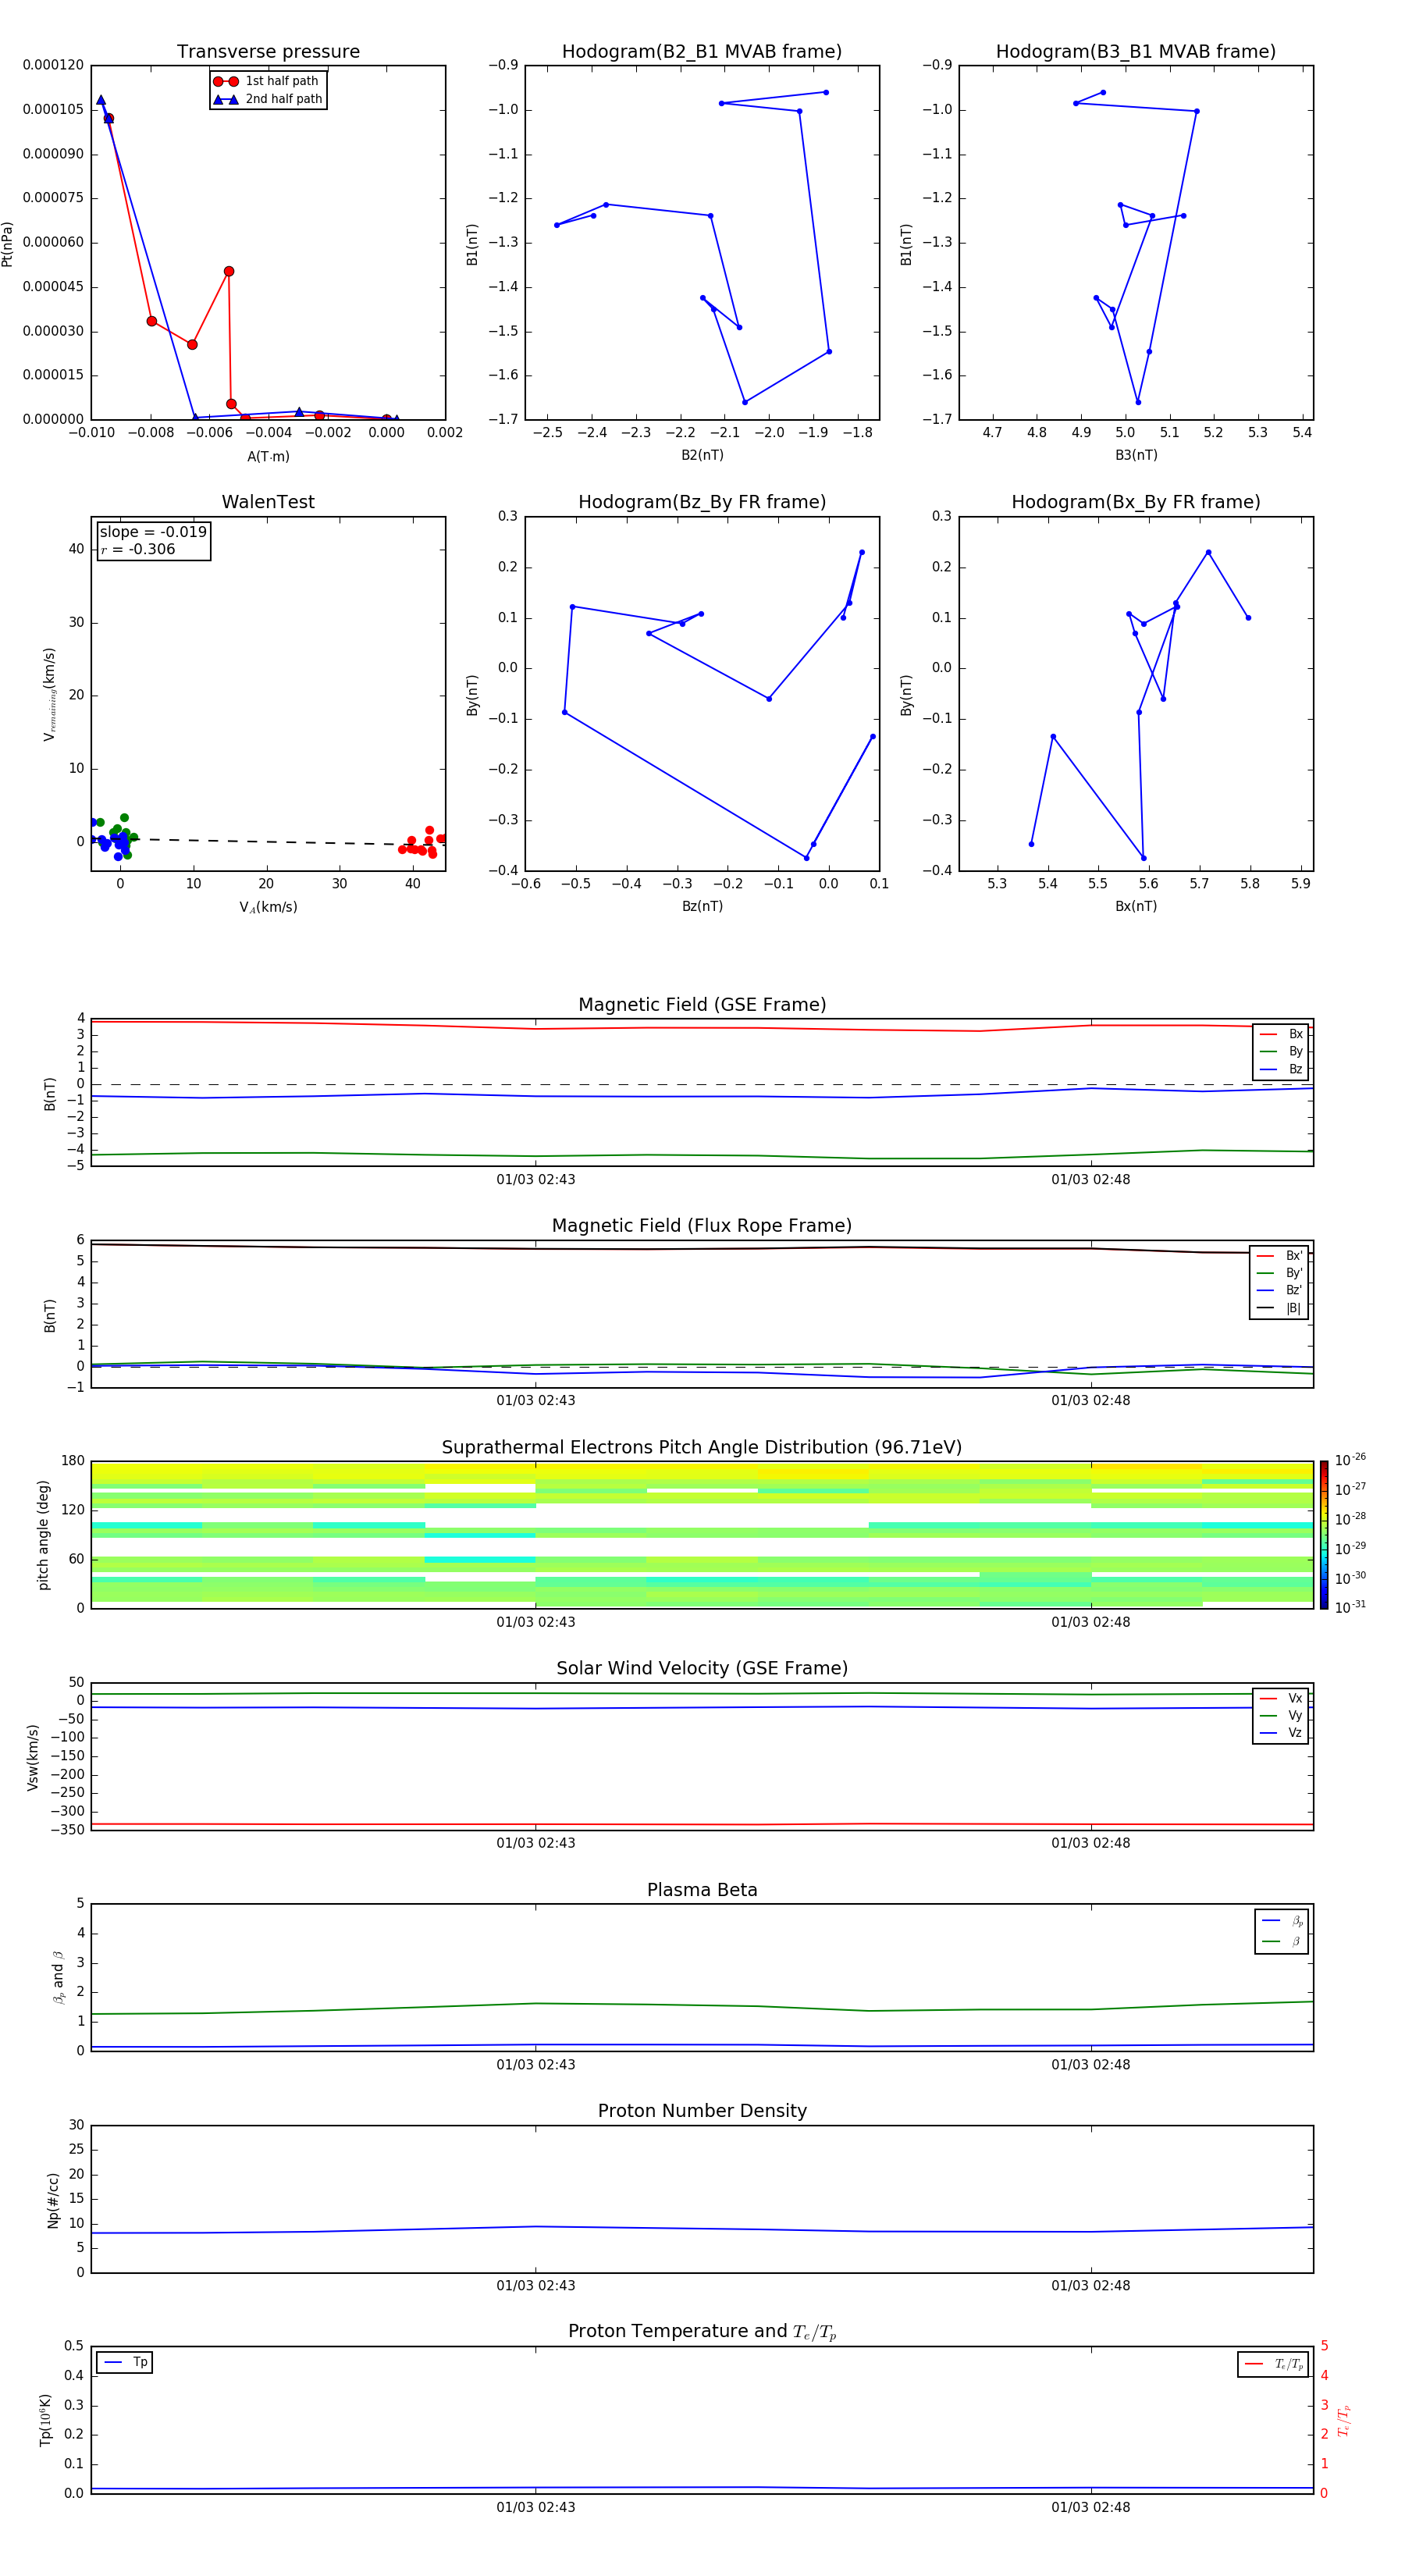Click the topmost blue triangle in Transverse pressure
Image resolution: width=1405 pixels, height=2576 pixels.
point(100,100)
